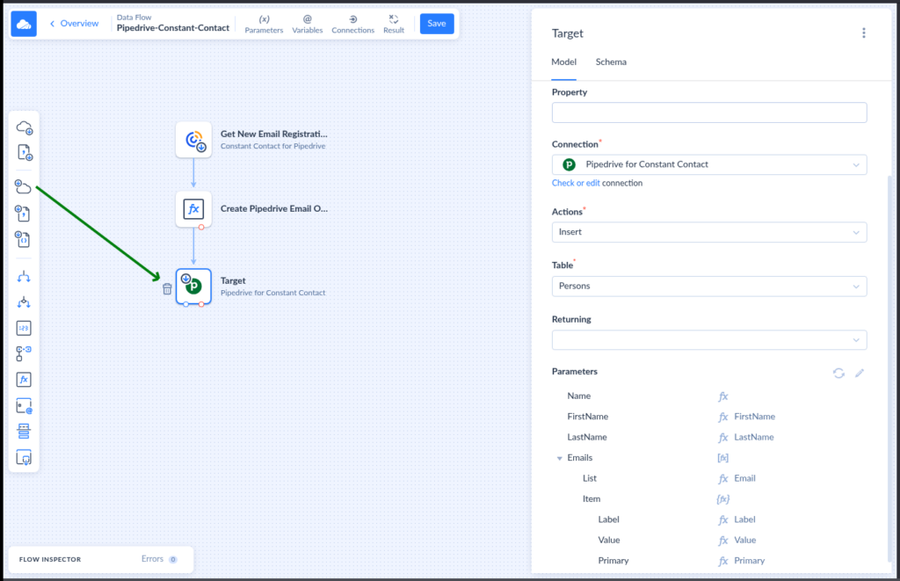900x581 pixels.
Task: Click the Primary parameter mapping value
Action: coord(749,561)
